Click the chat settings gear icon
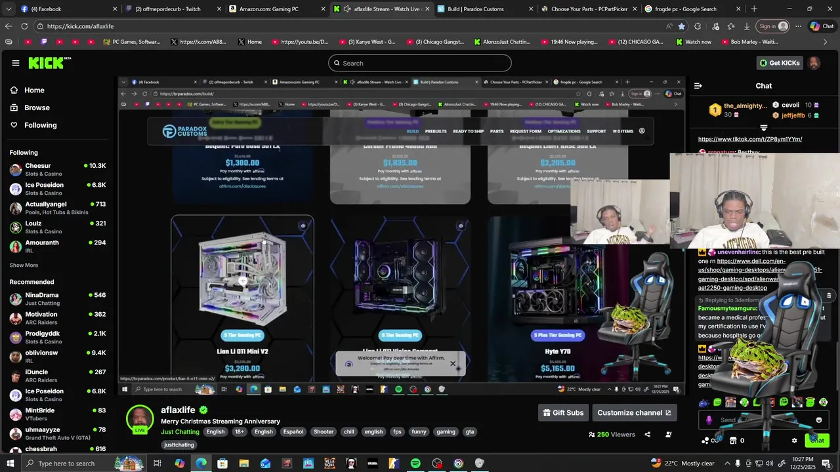 tap(794, 441)
